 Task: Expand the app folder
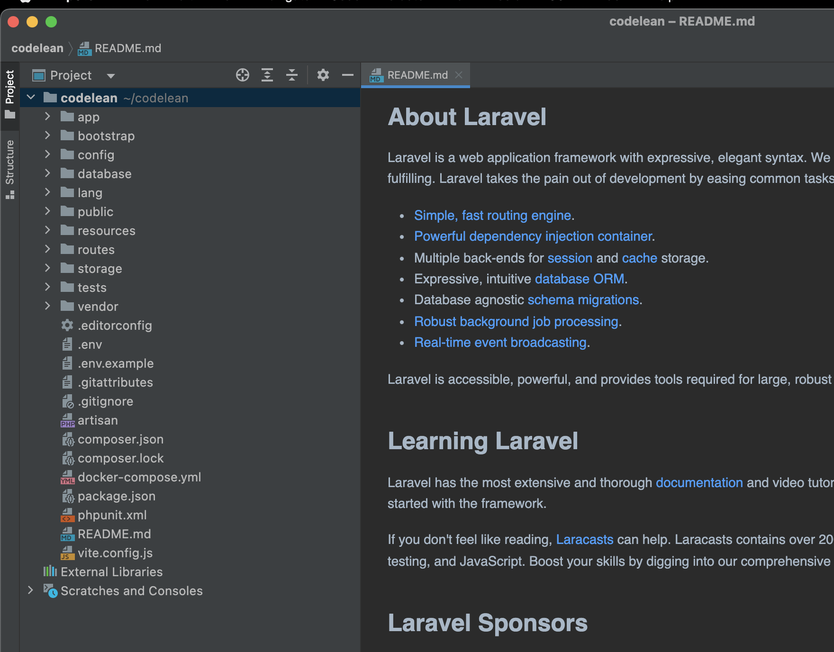pos(47,117)
